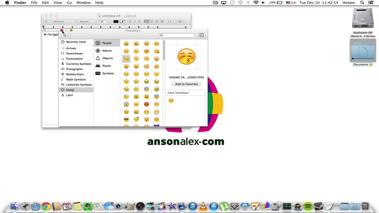Open the Apple menu
This screenshot has height=213, width=379.
coord(7,3)
